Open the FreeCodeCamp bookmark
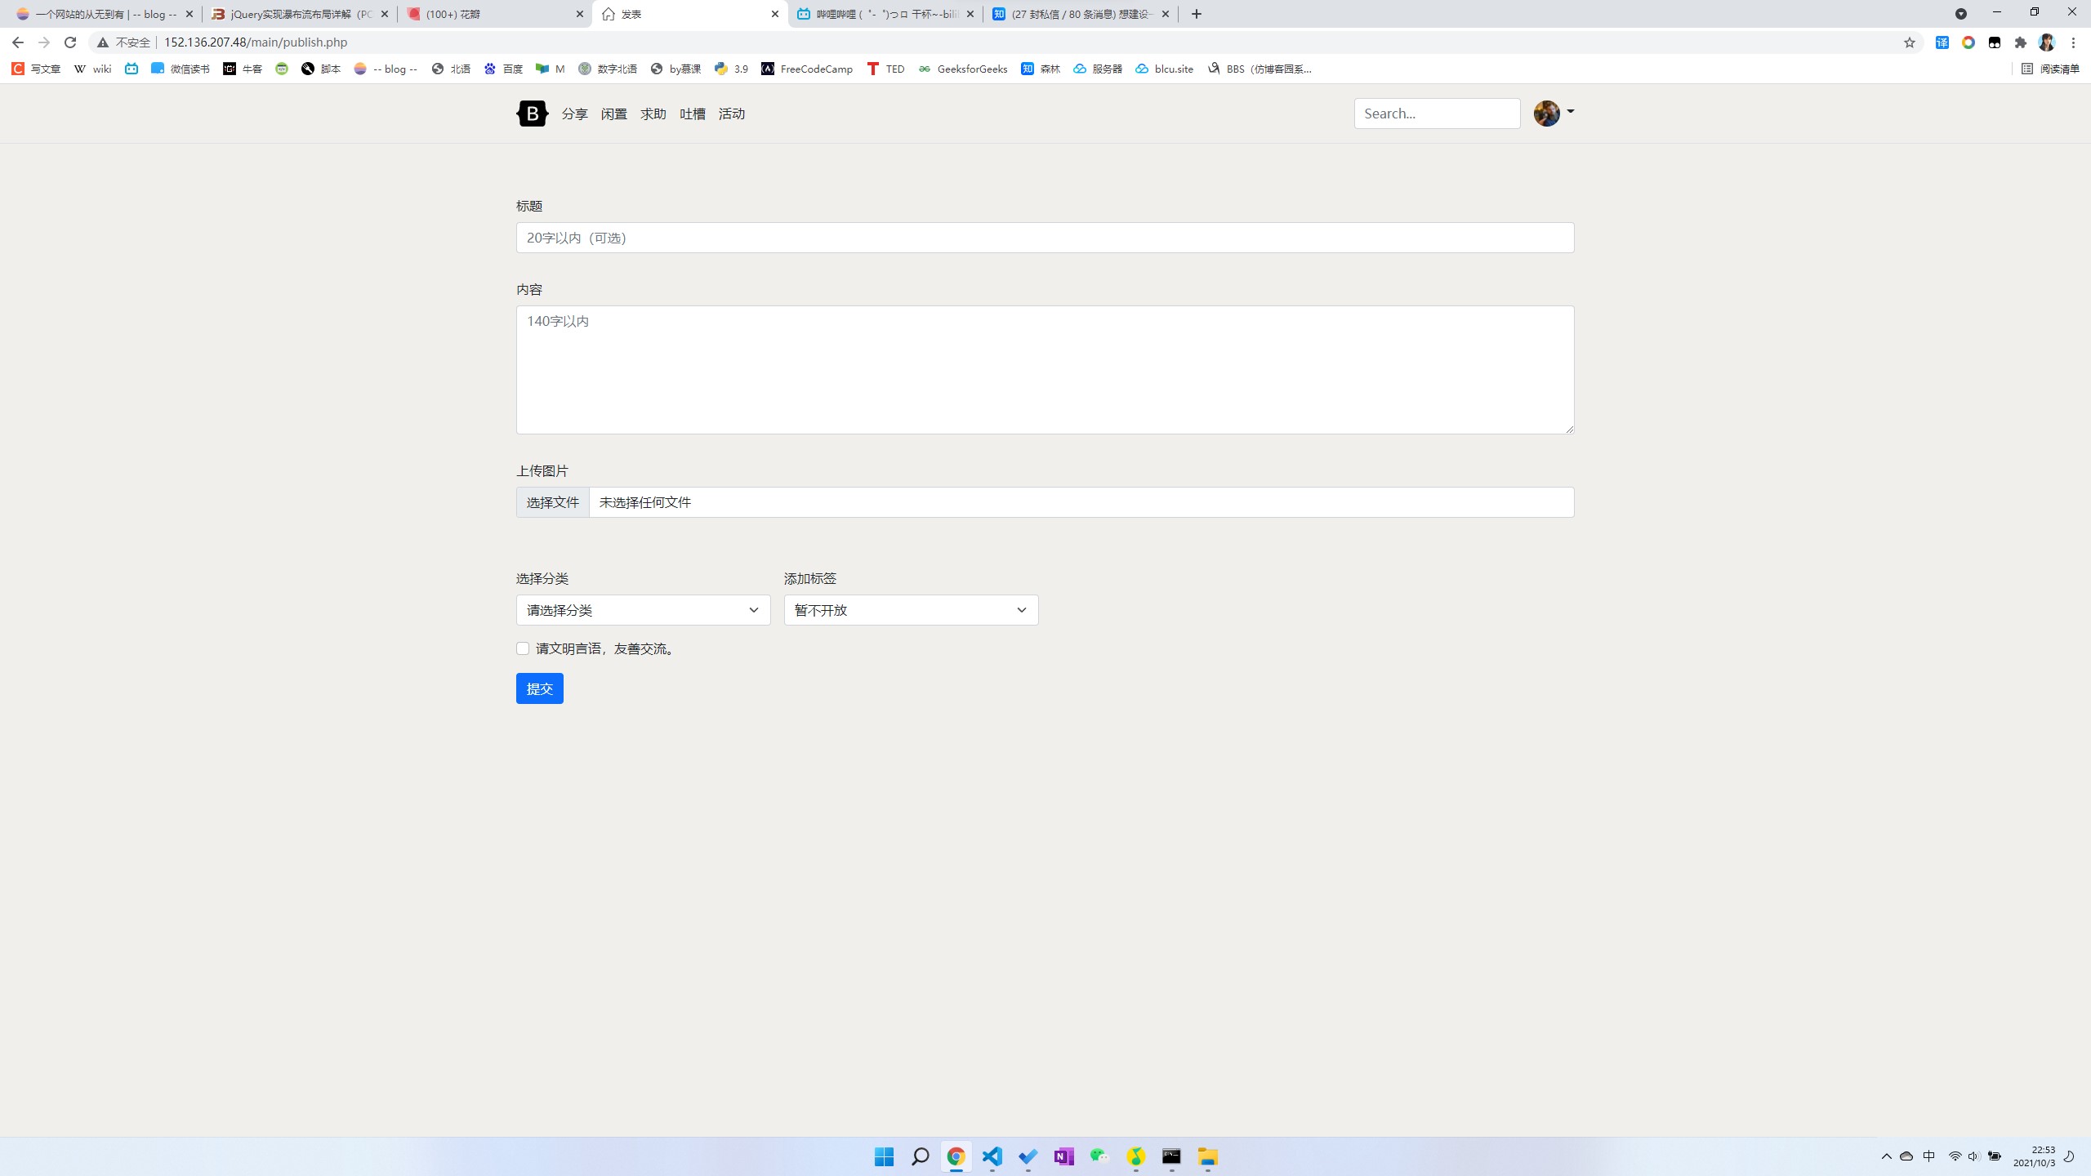Screen dimensions: 2091x1176 point(807,69)
